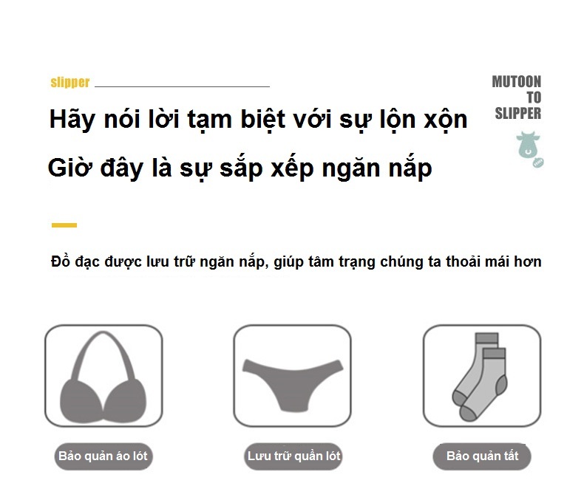The width and height of the screenshot is (584, 486).
Task: Click the socks icon tile
Action: (x=481, y=376)
